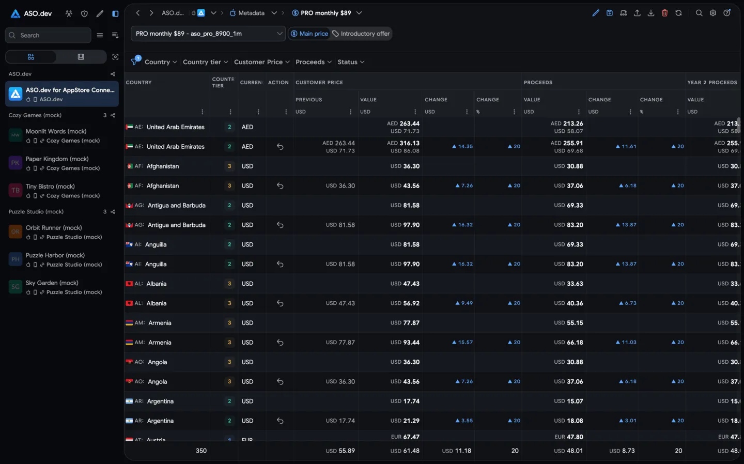The height and width of the screenshot is (464, 744).
Task: Expand the Country filter dropdown
Action: click(x=161, y=62)
